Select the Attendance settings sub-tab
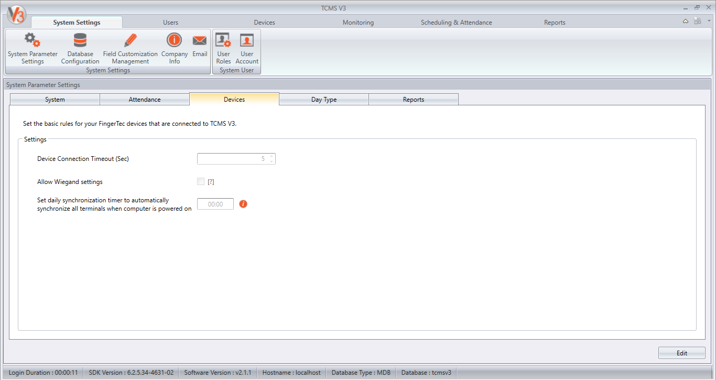Screen dimensions: 716x380 (x=145, y=99)
